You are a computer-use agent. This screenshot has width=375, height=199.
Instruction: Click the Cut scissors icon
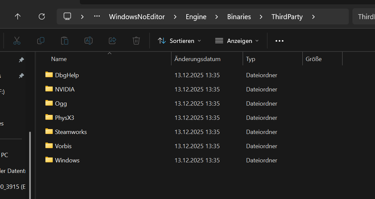[17, 41]
